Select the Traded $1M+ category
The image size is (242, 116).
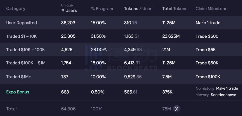pos(18,77)
